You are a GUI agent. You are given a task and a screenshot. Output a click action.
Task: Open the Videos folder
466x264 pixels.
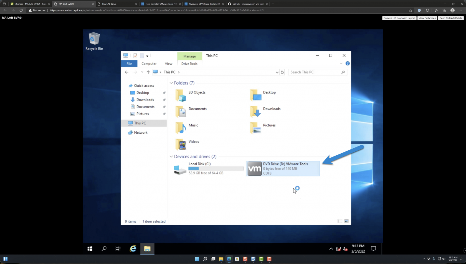point(188,144)
